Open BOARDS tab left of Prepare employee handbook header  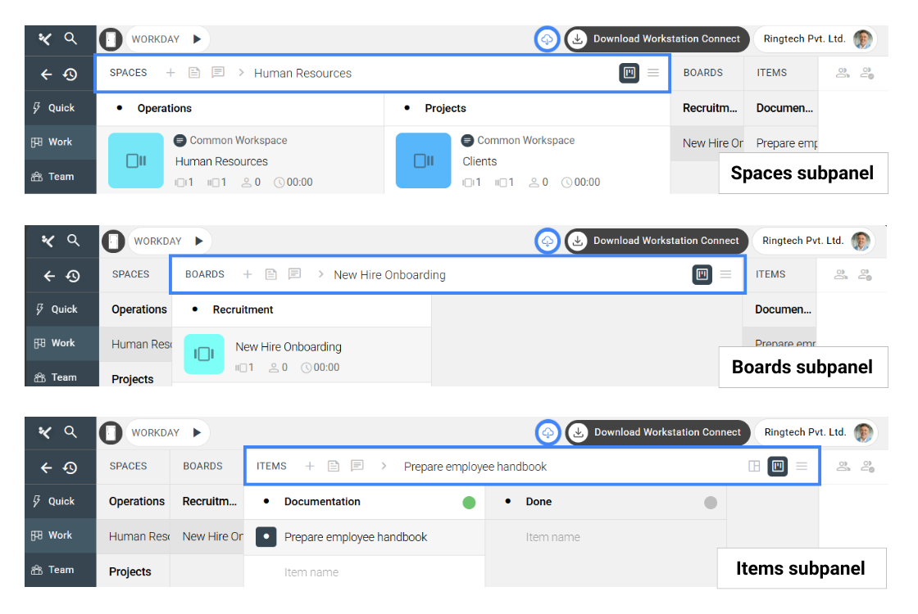pos(202,467)
